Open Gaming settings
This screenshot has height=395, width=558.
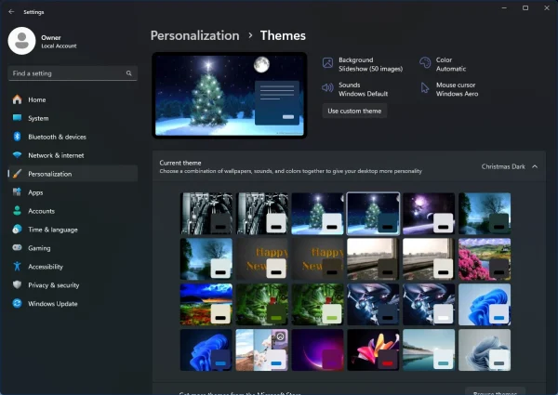click(73, 248)
